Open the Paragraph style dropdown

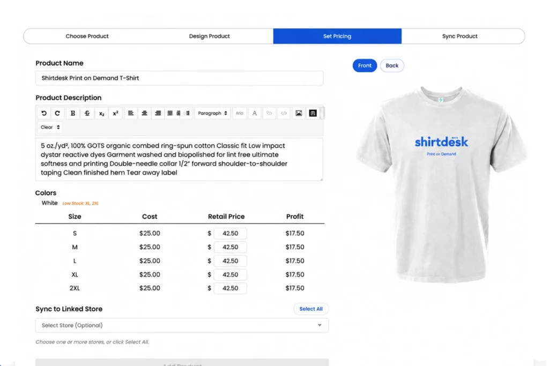click(x=212, y=113)
